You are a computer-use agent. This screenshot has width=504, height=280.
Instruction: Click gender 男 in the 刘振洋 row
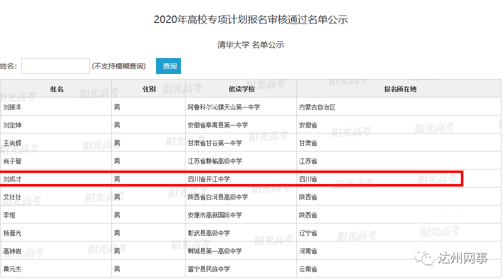(117, 107)
